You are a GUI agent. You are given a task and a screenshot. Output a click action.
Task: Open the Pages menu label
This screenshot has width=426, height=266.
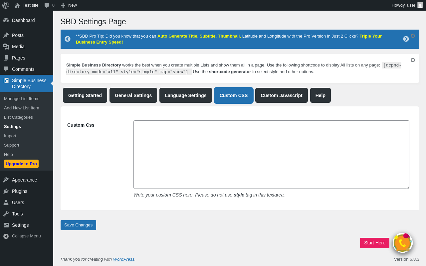[19, 58]
